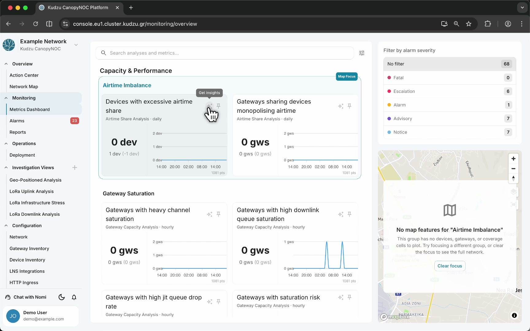Select the No filter severity option

click(450, 64)
